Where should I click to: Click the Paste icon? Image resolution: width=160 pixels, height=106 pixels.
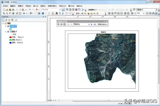pos(23,10)
